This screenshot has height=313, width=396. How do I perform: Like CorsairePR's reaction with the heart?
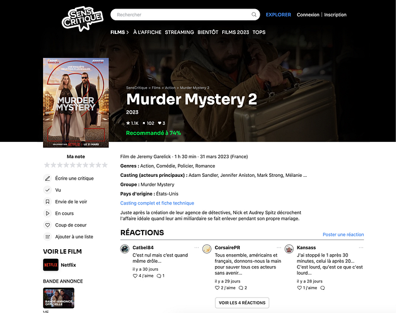217,288
